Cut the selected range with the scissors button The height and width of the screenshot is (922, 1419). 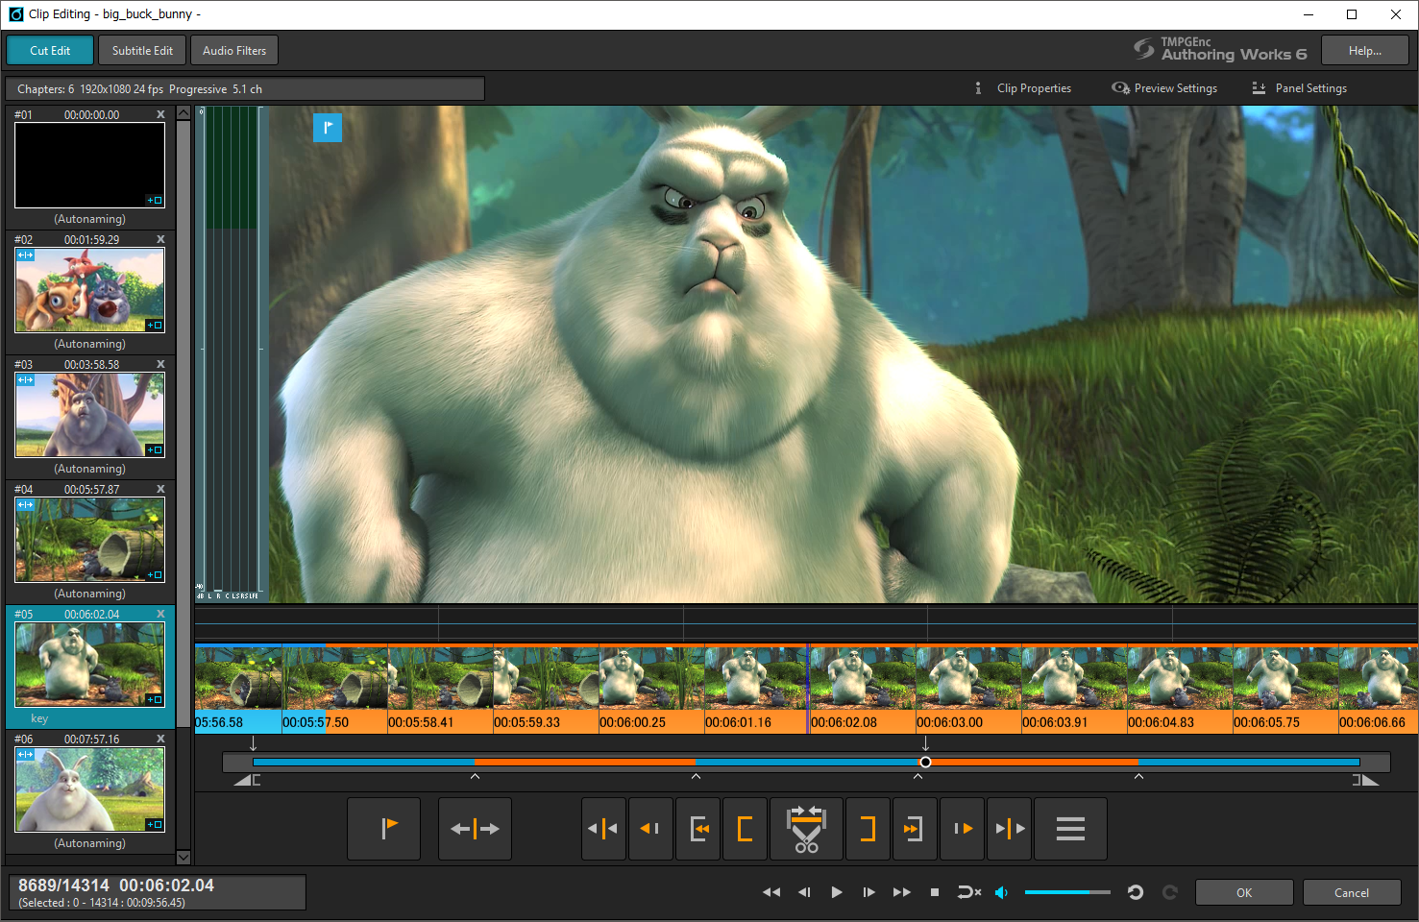click(806, 828)
